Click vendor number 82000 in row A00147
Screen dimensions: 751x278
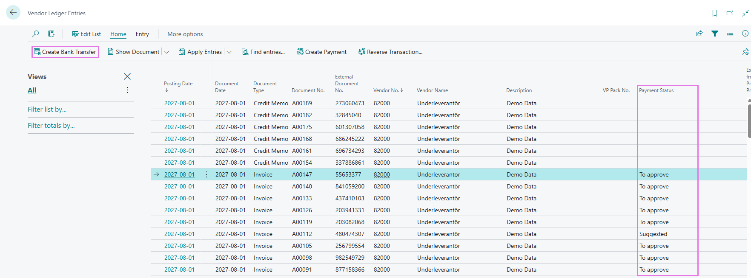(x=382, y=174)
